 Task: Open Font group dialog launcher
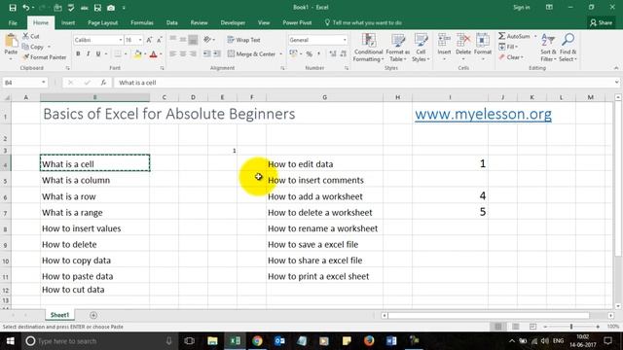click(163, 68)
